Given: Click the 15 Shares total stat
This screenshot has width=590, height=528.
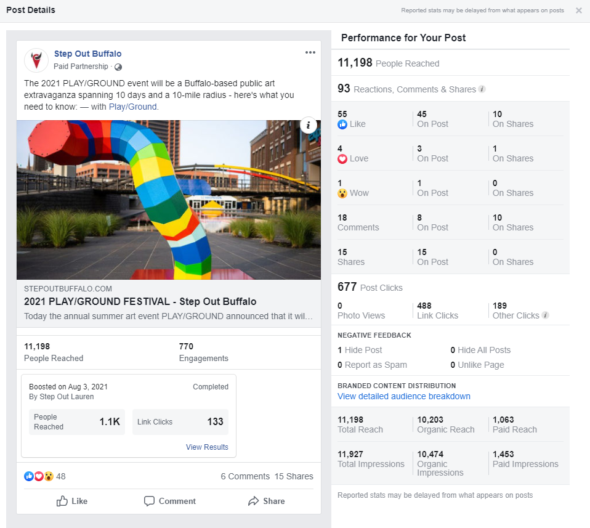Looking at the screenshot, I should pyautogui.click(x=351, y=258).
